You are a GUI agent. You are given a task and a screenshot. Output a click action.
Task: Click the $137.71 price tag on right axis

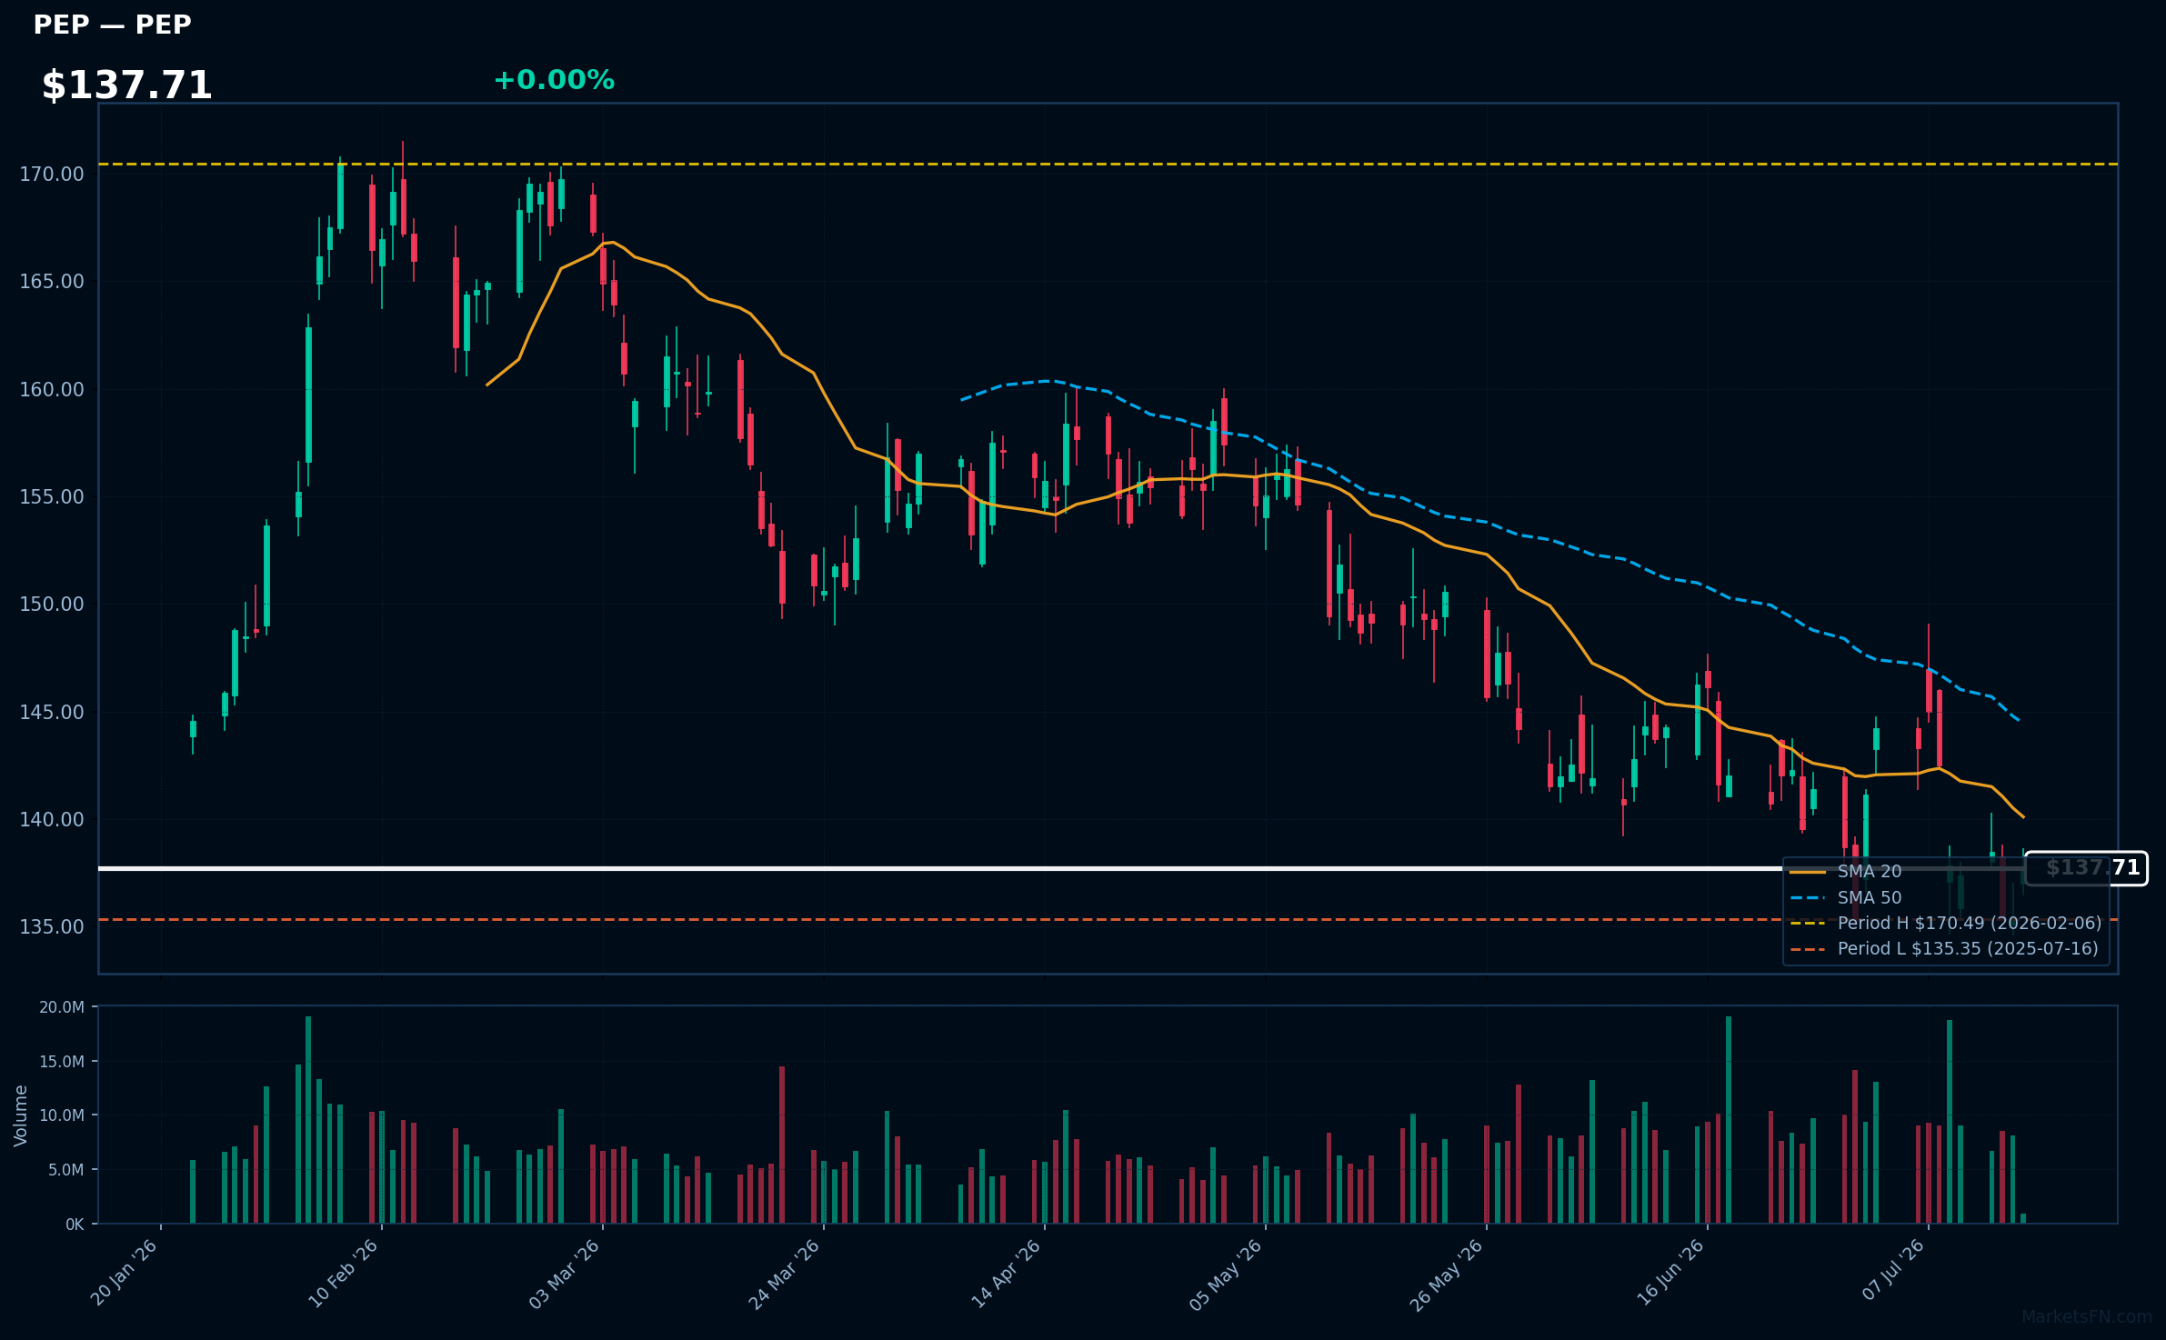[x=2087, y=868]
